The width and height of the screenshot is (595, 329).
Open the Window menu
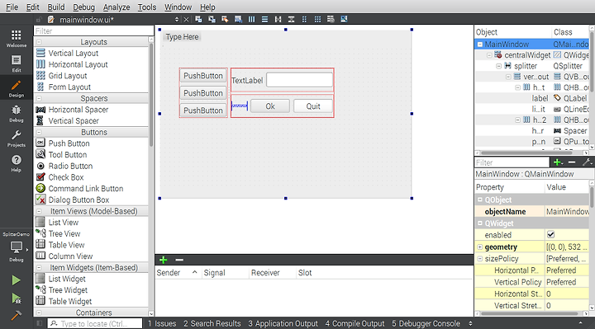point(178,7)
